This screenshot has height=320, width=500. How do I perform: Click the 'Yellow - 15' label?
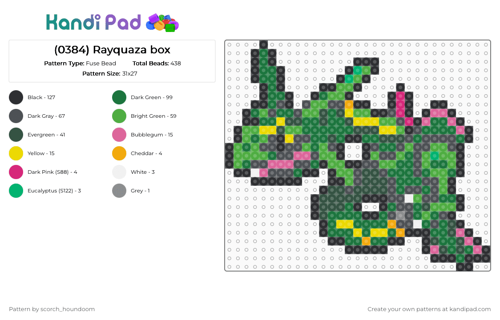pyautogui.click(x=41, y=153)
